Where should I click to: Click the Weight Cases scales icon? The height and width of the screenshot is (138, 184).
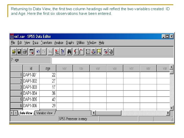coord(94,52)
